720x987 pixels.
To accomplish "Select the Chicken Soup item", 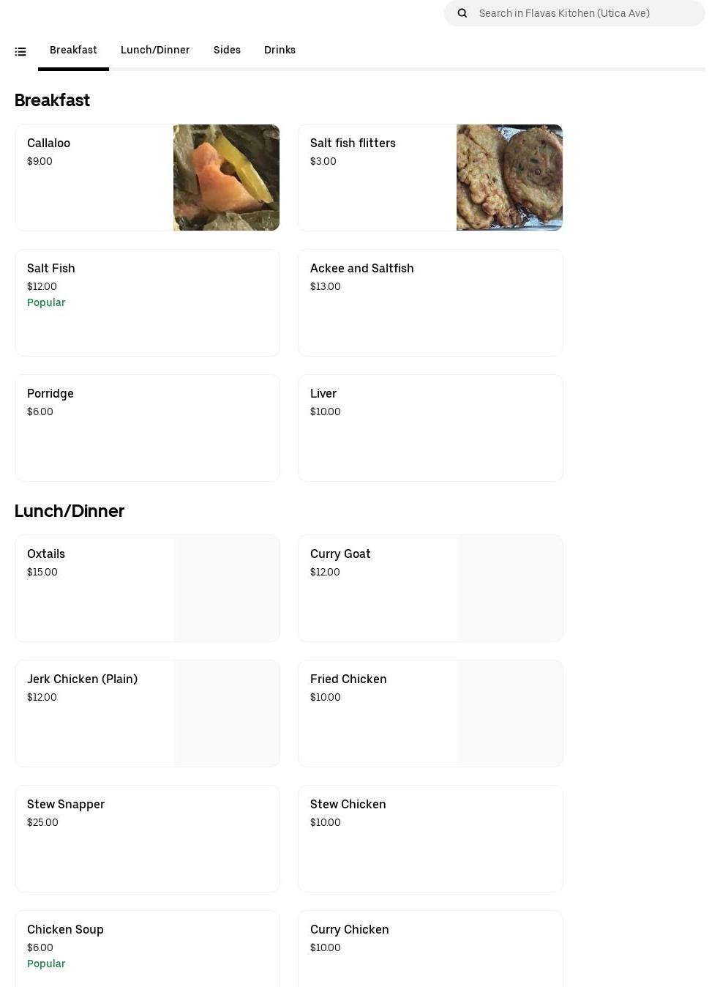I will click(x=147, y=948).
